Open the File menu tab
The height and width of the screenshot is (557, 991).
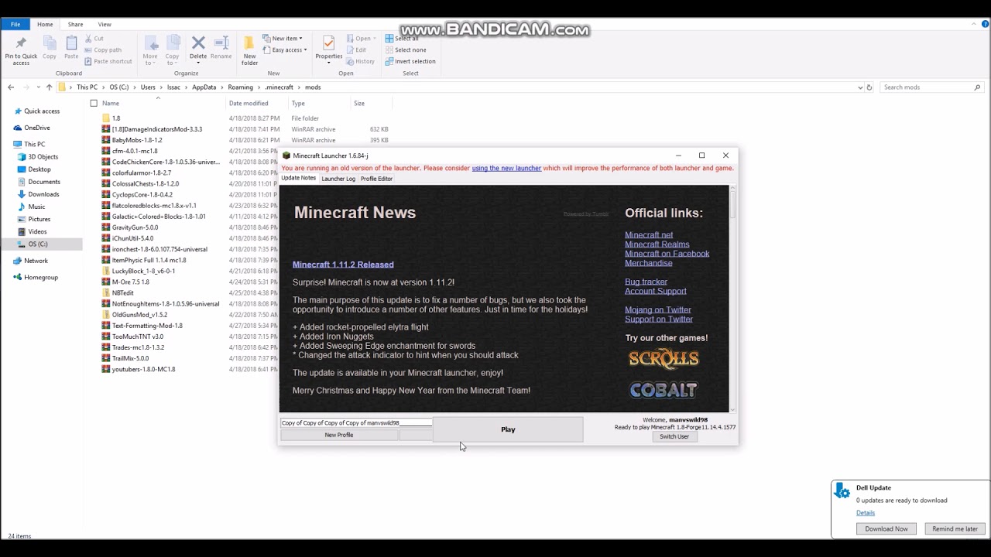coord(15,24)
